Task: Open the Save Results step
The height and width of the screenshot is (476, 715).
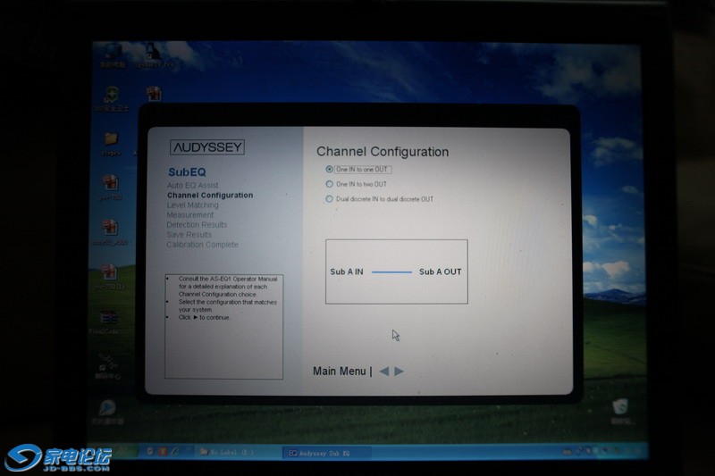Action: [189, 235]
